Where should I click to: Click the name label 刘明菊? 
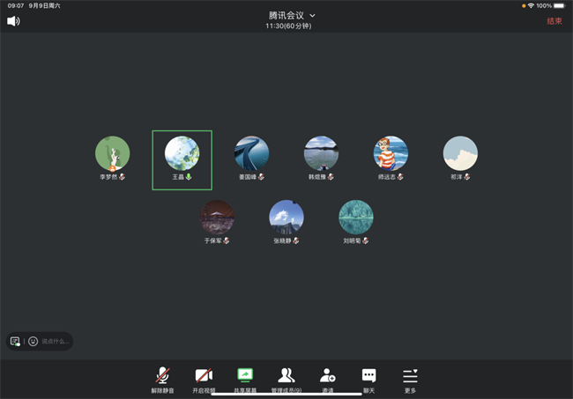(352, 241)
